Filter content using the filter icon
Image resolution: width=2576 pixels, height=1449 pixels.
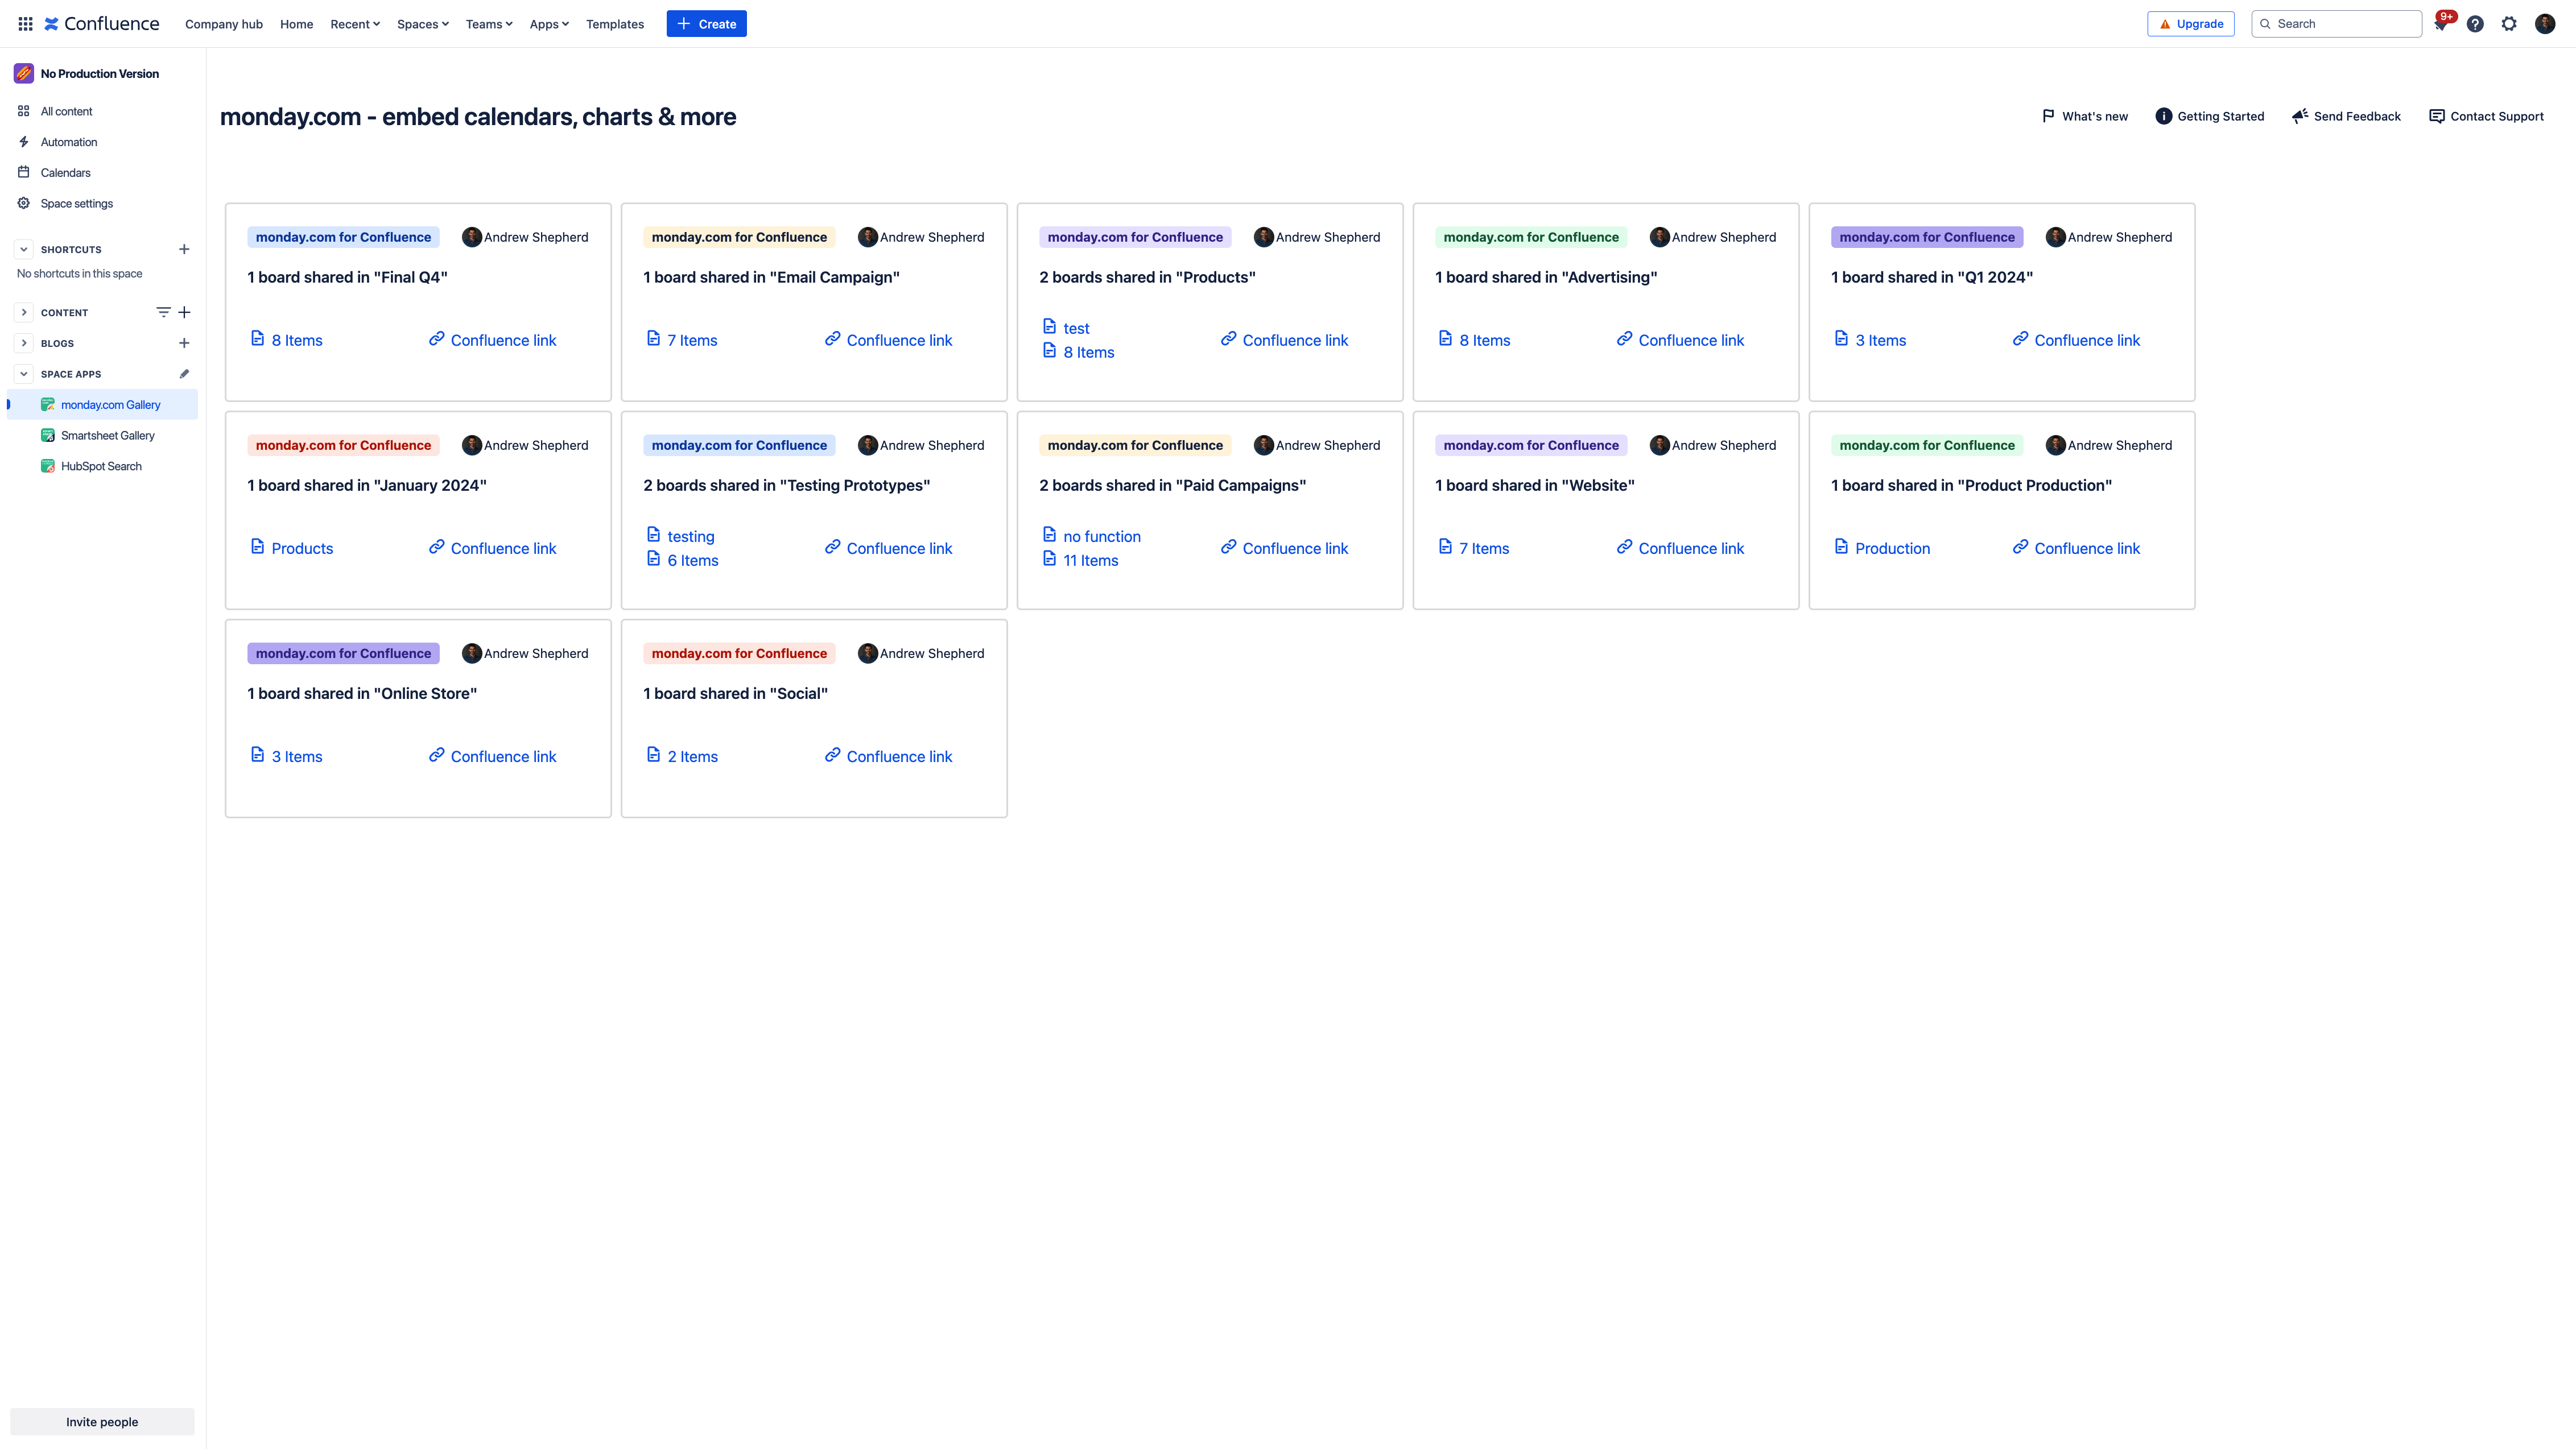coord(163,312)
